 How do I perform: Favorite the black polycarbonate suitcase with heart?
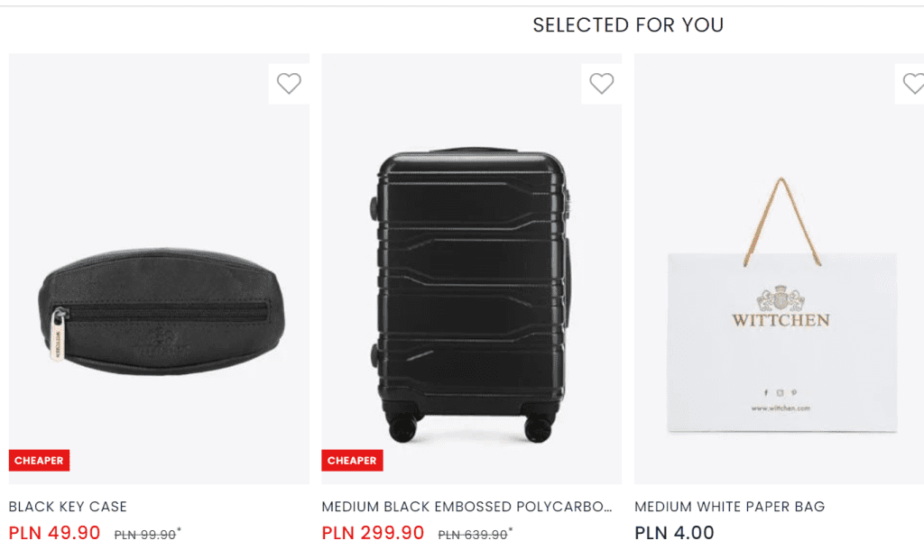click(601, 84)
